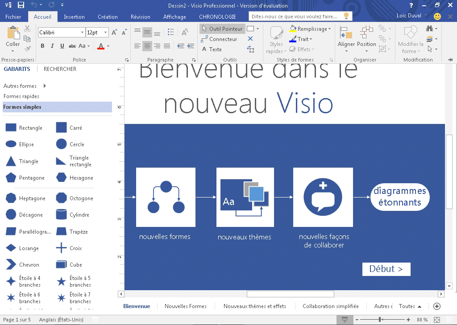This screenshot has width=457, height=325.
Task: Select the Connecteur tool
Action: pos(219,39)
